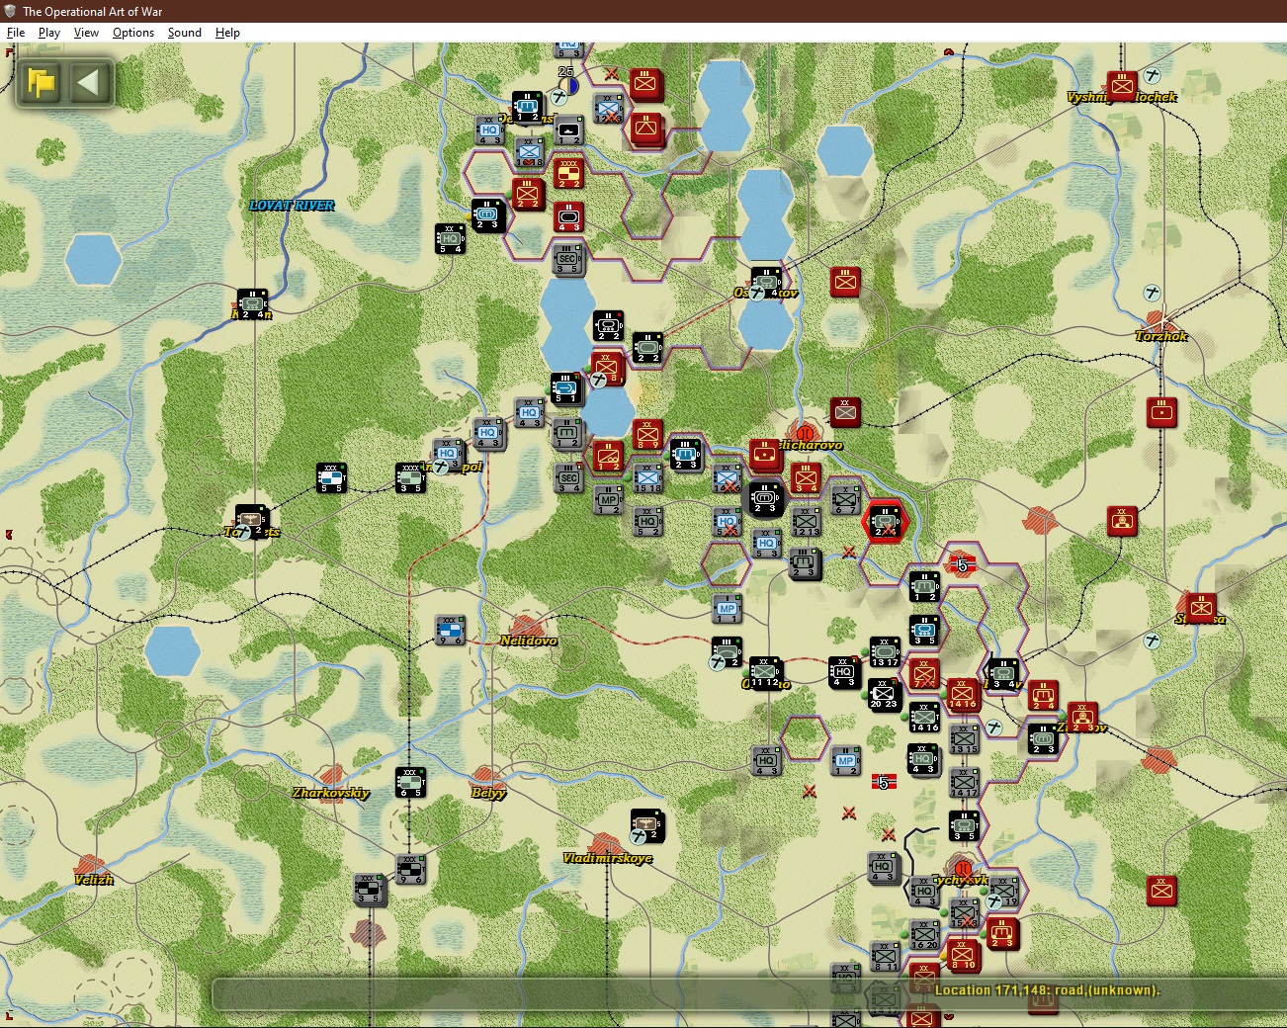Select the air unit at Toropets

[x=252, y=520]
